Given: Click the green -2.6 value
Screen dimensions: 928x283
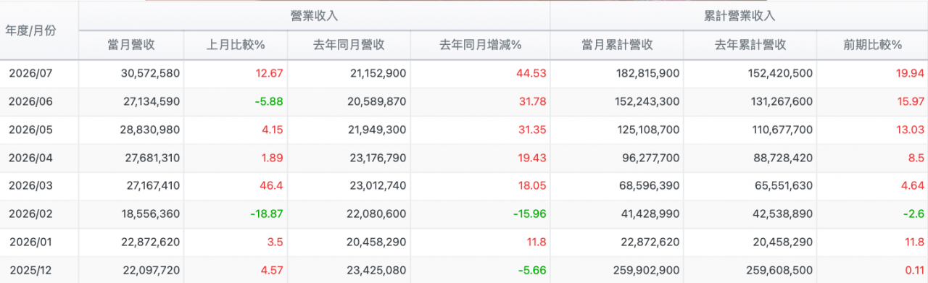Looking at the screenshot, I should point(913,214).
